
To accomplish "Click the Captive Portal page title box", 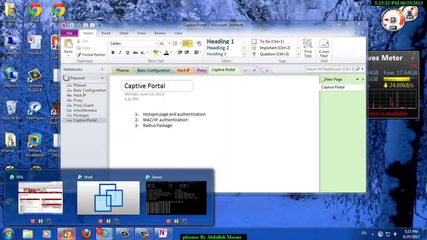I will (x=157, y=86).
